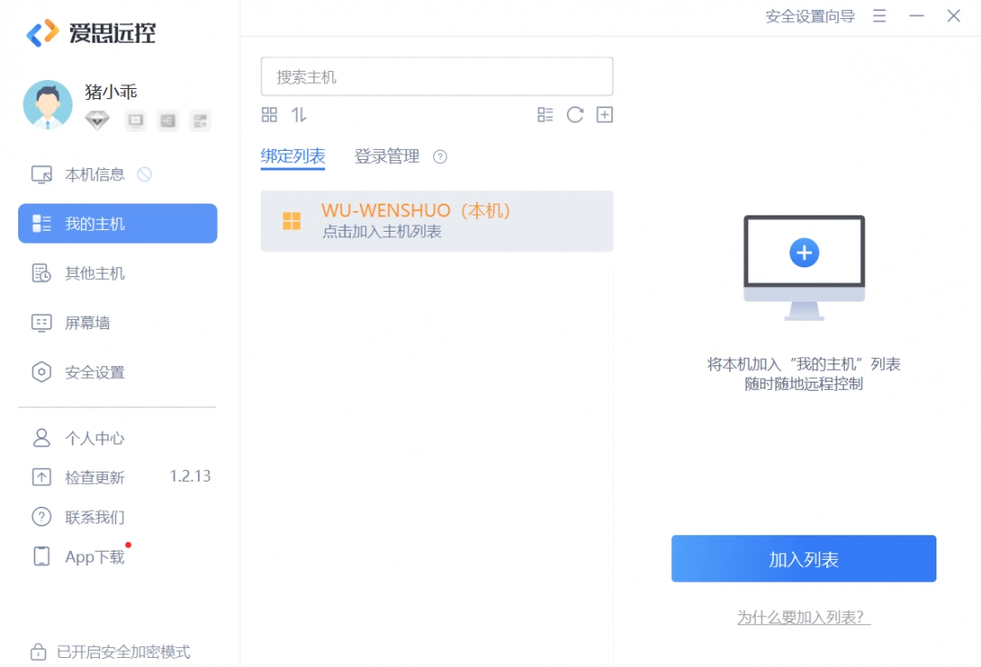
Task: Click the help icon beside 登录管理
Action: (441, 156)
